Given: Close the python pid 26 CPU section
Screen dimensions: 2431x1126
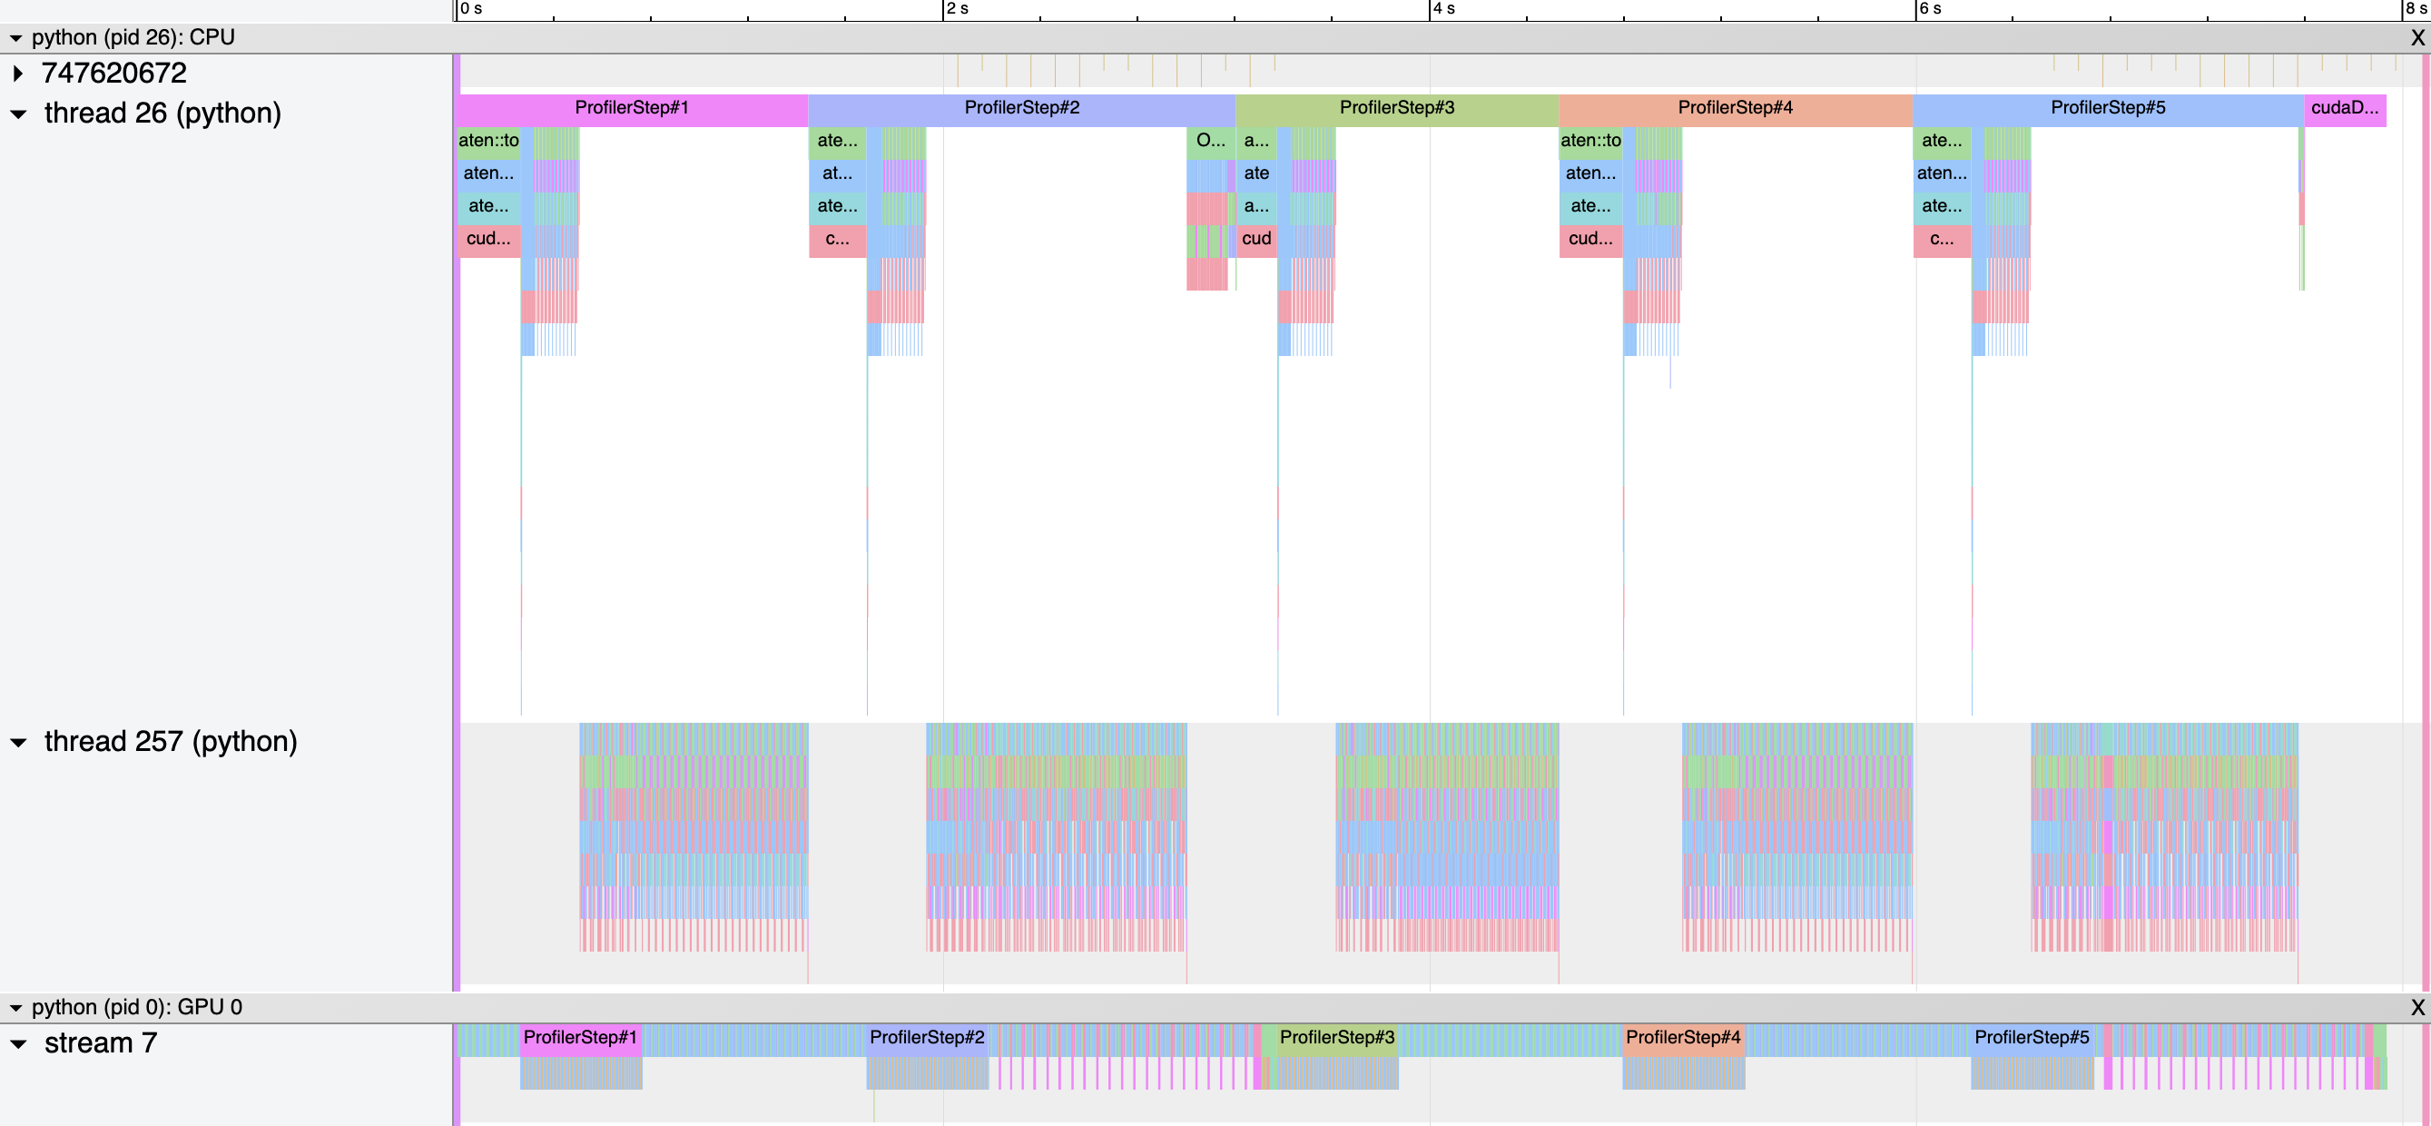Looking at the screenshot, I should point(2416,38).
